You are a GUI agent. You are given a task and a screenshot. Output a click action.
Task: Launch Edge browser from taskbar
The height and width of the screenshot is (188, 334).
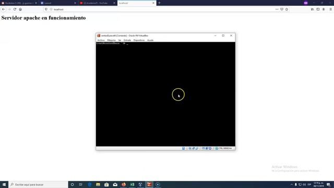tap(89, 184)
